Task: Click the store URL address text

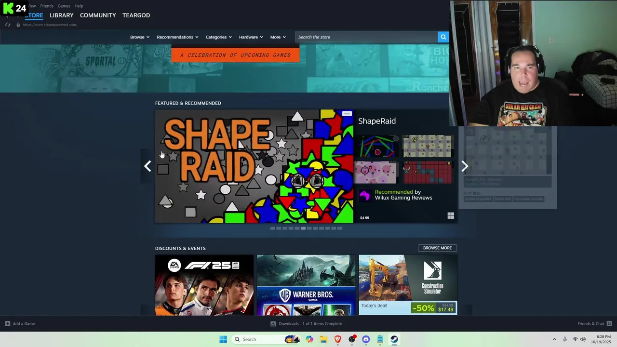Action: [50, 25]
